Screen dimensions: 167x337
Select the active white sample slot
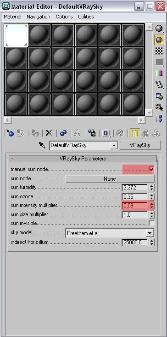16,35
